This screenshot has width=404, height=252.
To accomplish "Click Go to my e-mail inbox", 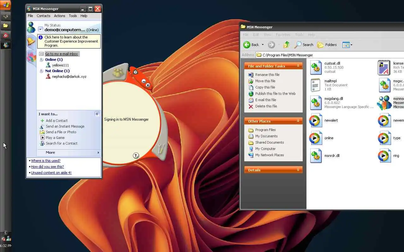I will point(61,54).
